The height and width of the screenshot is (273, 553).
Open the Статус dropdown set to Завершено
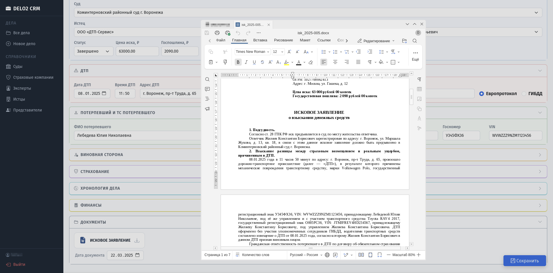point(94,51)
